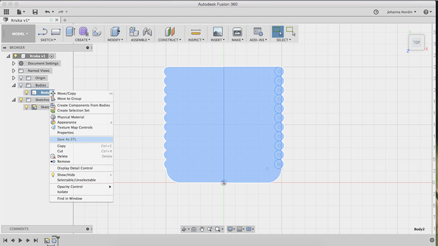Screen dimensions: 438x246
Task: Click the Orbit navigation tool
Action: [184, 229]
